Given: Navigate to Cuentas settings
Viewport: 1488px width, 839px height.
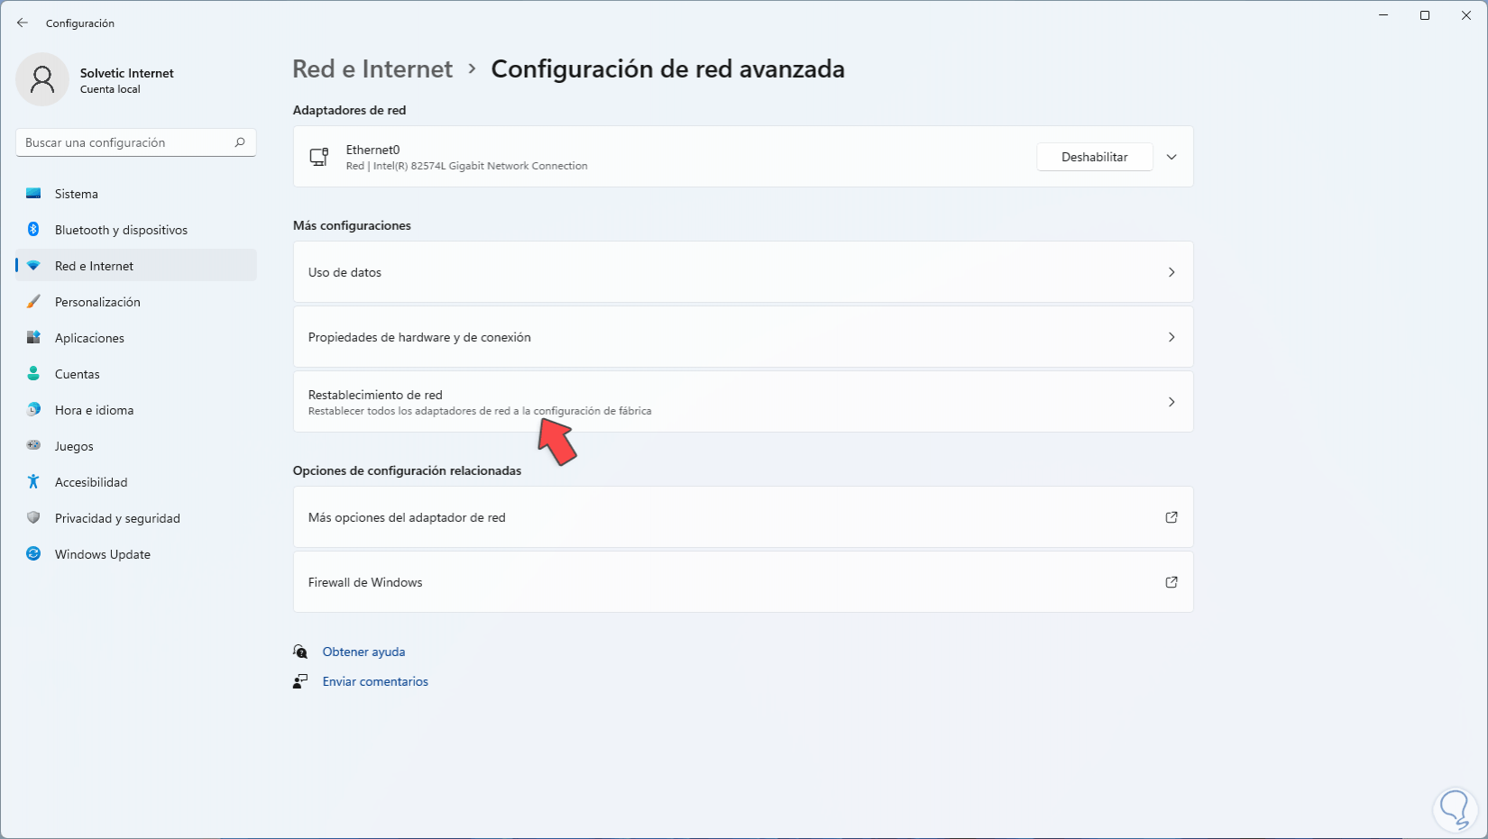Looking at the screenshot, I should (x=136, y=374).
